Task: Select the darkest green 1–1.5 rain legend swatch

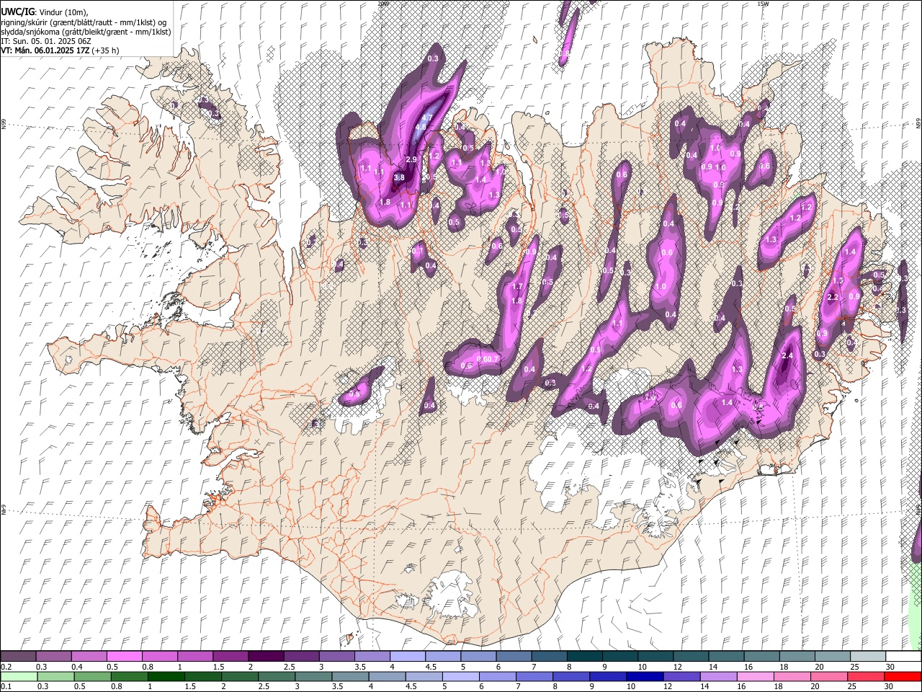Action: tap(166, 677)
